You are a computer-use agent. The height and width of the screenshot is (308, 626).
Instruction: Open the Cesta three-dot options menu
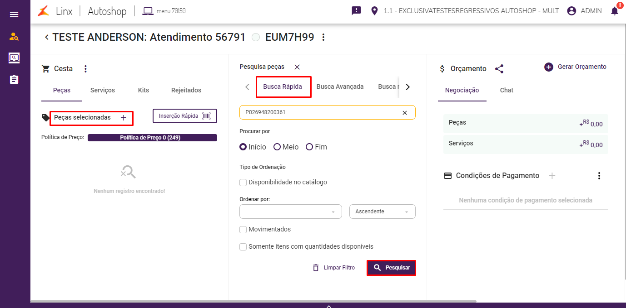point(85,69)
